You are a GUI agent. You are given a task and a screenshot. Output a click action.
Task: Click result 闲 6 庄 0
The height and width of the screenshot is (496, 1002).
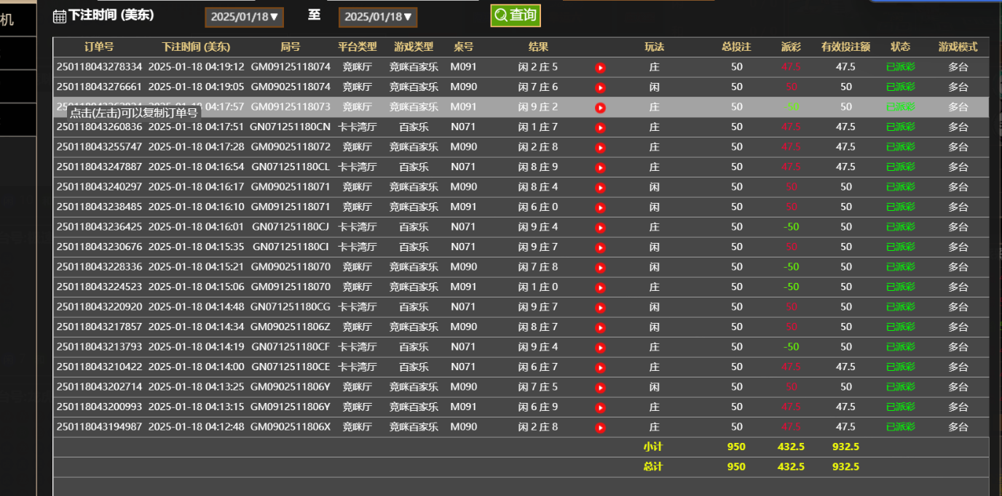(538, 207)
